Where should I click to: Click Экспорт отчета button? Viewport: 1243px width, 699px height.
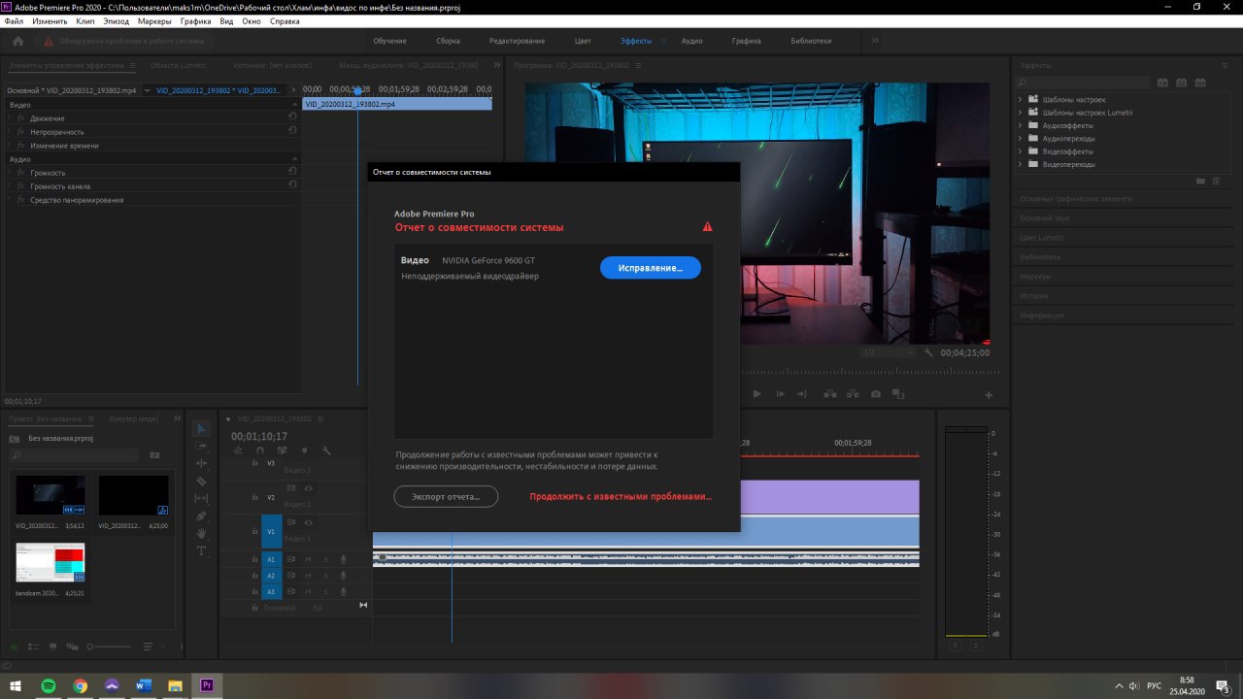pyautogui.click(x=446, y=496)
